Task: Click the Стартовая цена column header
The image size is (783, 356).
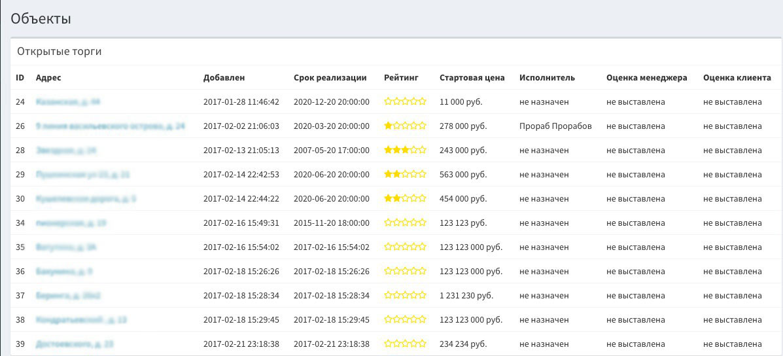Action: point(472,77)
